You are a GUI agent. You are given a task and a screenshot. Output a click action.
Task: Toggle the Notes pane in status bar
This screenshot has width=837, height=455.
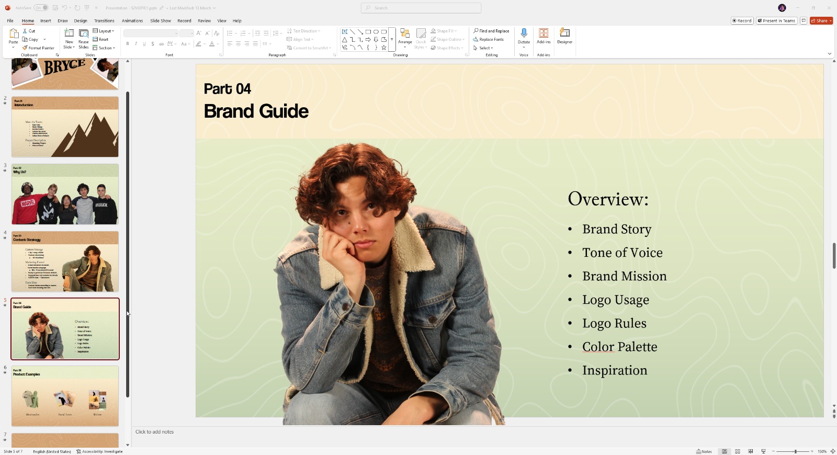click(704, 451)
